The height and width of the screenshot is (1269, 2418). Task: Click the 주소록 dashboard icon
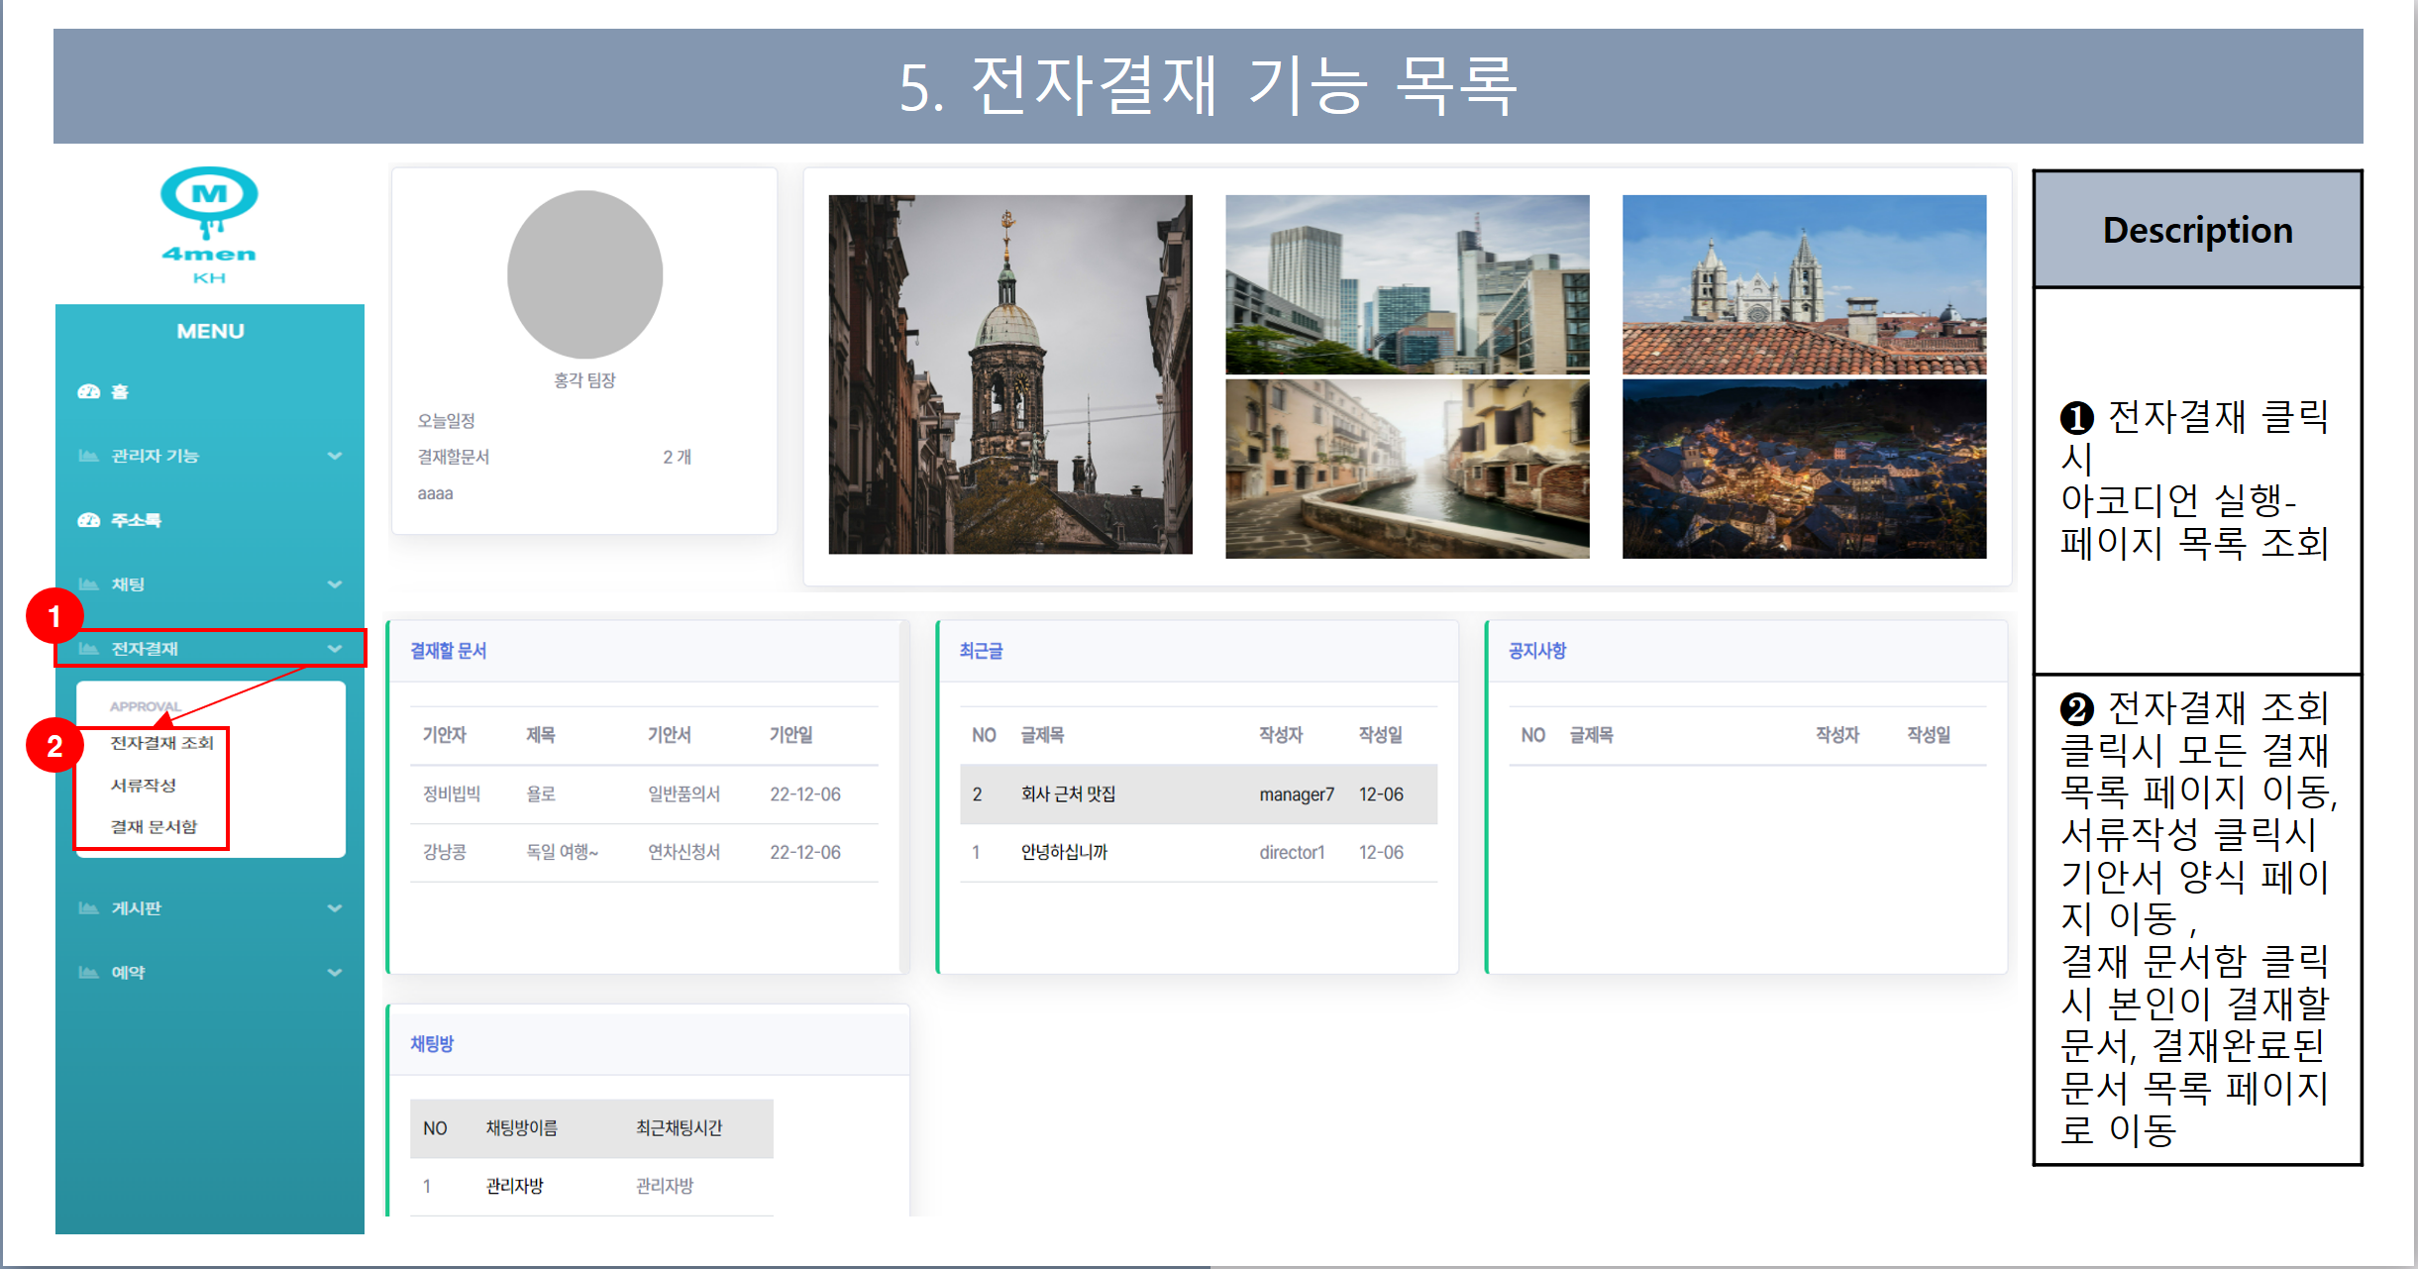(x=87, y=519)
